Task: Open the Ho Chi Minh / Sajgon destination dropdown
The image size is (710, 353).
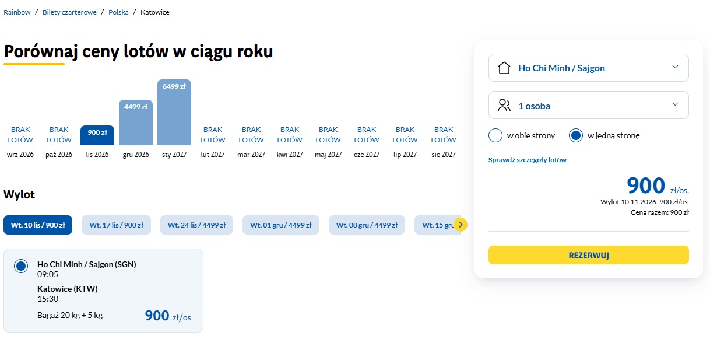Action: point(588,68)
